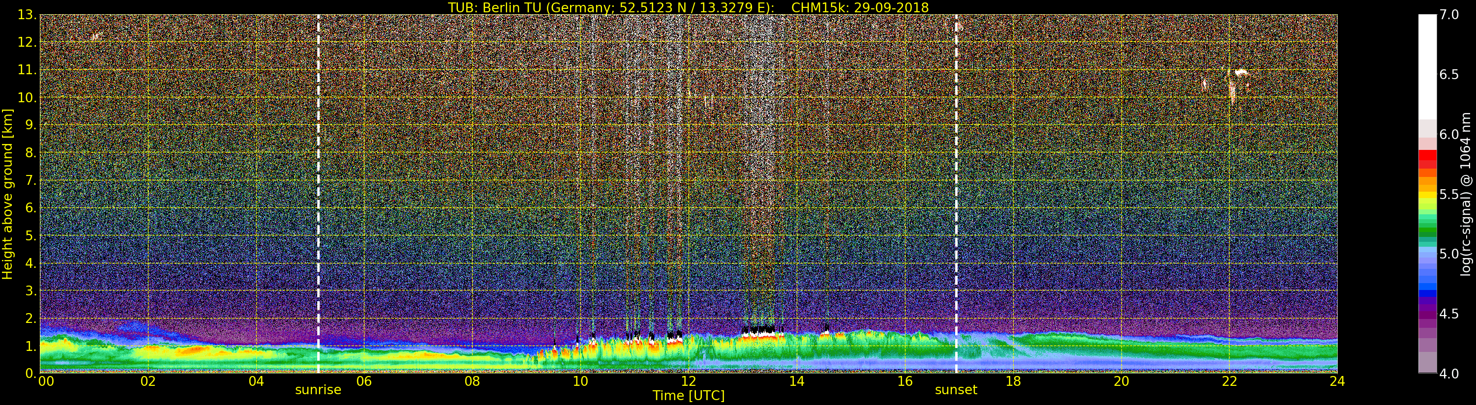This screenshot has width=1476, height=405.
Task: Click the 00 tick on the time axis
Action: tap(46, 381)
